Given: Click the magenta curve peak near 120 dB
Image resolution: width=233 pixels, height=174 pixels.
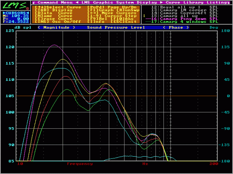Looking at the screenshot, I should (54, 45).
